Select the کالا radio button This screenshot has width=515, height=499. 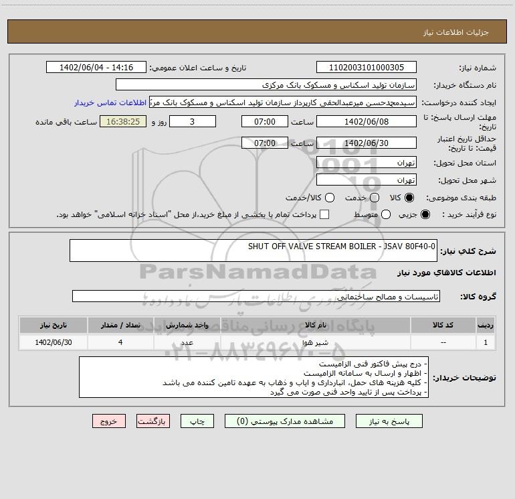[x=409, y=198]
